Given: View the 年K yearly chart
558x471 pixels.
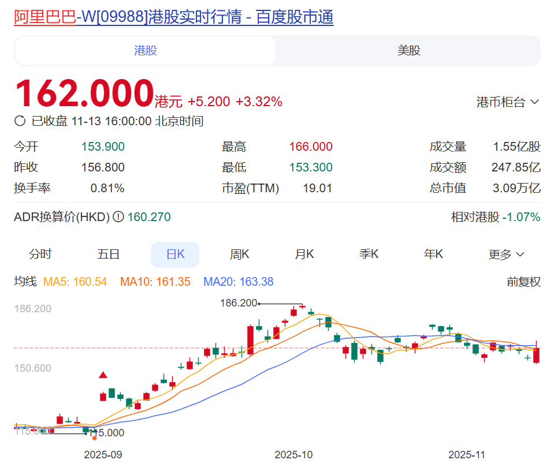Looking at the screenshot, I should (433, 253).
